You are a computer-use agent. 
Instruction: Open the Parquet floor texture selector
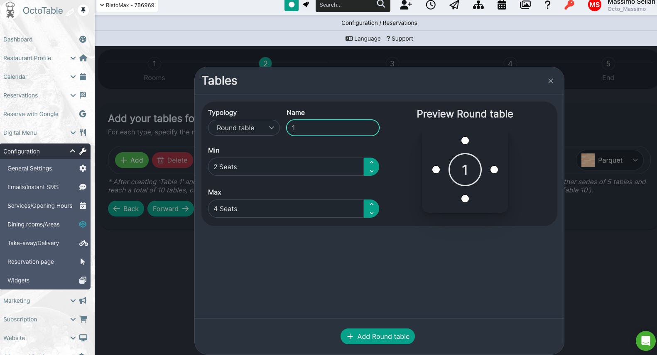click(610, 160)
